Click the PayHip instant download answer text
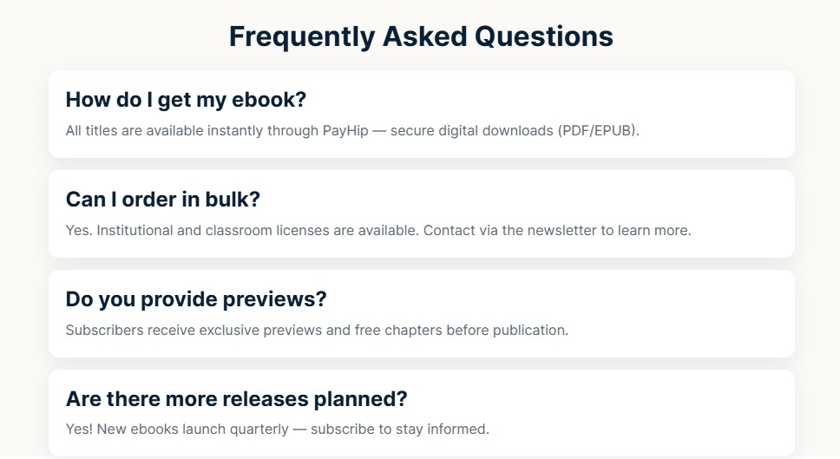840x459 pixels. click(x=352, y=131)
